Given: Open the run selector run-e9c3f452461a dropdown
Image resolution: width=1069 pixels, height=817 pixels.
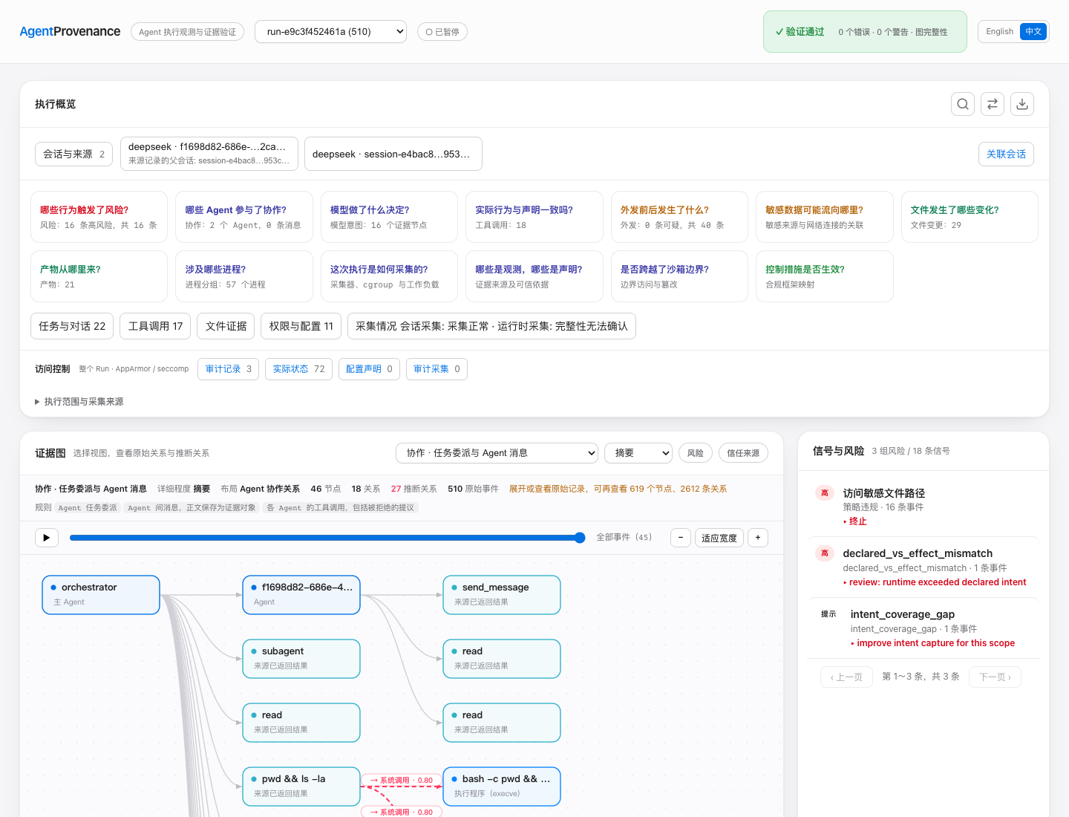Looking at the screenshot, I should point(330,31).
